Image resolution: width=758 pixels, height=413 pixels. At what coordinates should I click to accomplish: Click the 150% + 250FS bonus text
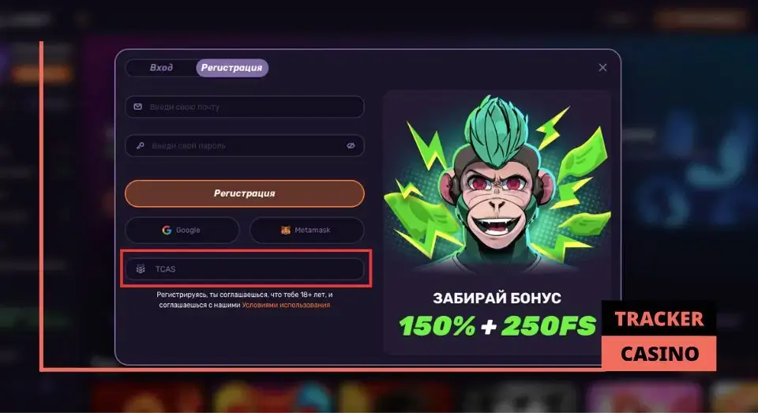pos(497,326)
